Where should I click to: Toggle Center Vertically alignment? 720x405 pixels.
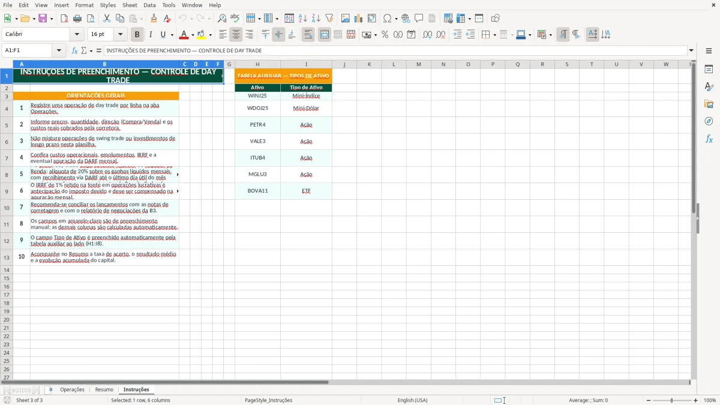pyautogui.click(x=278, y=35)
